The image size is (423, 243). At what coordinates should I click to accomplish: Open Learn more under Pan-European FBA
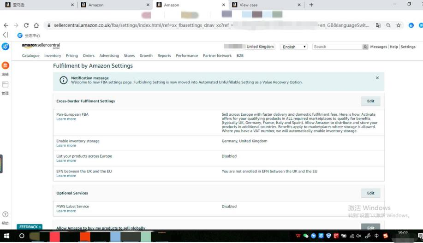tap(66, 119)
